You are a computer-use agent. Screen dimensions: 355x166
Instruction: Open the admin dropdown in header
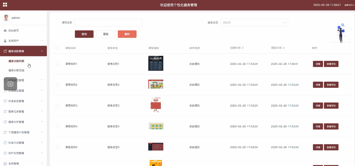349,5
